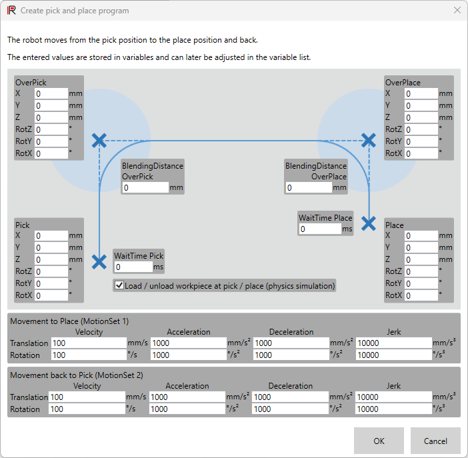
Task: Click the BlendingDistance OverPick input
Action: click(x=145, y=188)
